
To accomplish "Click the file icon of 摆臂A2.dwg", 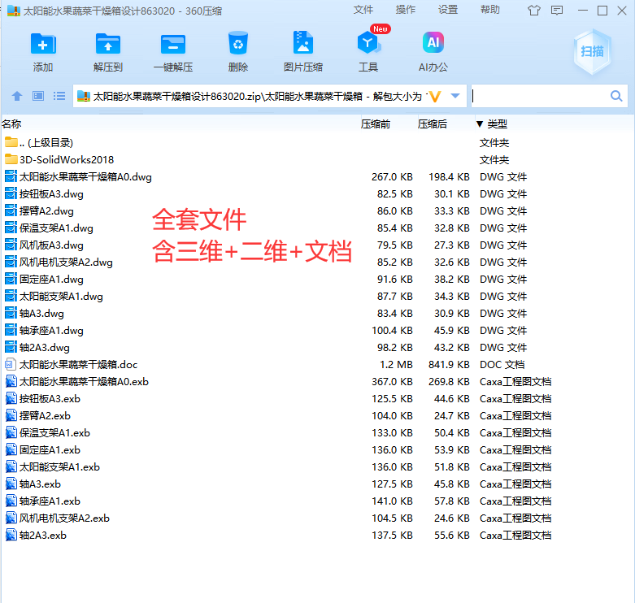I will [x=11, y=210].
